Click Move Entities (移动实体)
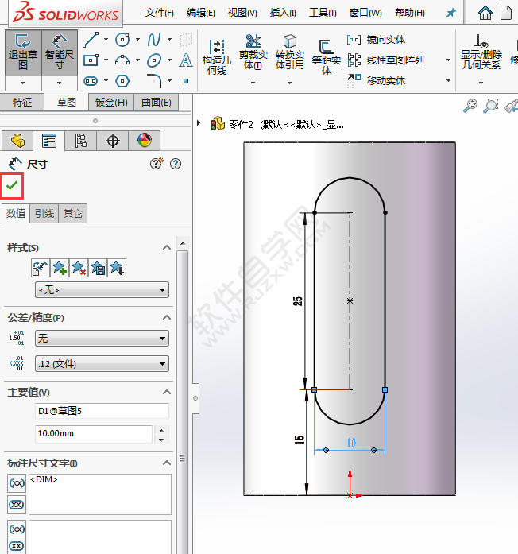This screenshot has width=518, height=554. [x=376, y=81]
